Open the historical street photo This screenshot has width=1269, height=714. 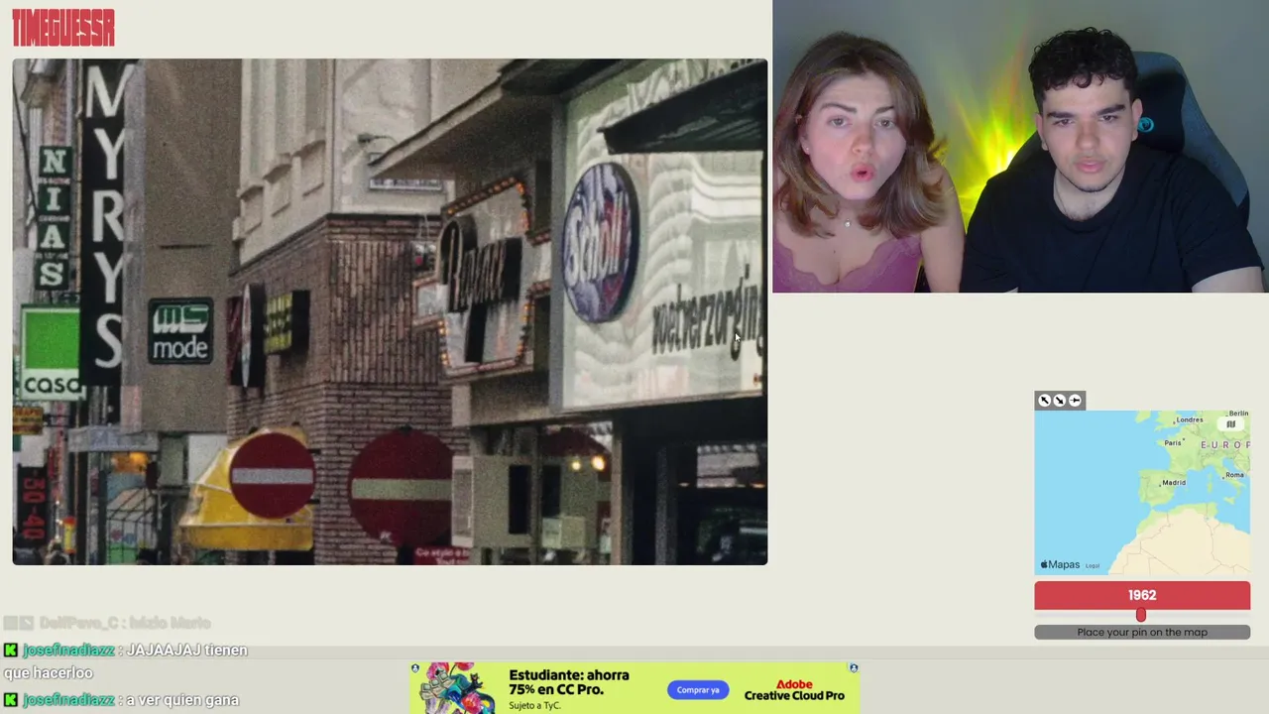click(x=390, y=311)
